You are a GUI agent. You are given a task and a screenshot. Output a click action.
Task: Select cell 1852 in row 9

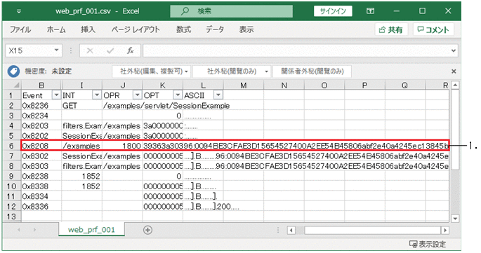(81, 176)
